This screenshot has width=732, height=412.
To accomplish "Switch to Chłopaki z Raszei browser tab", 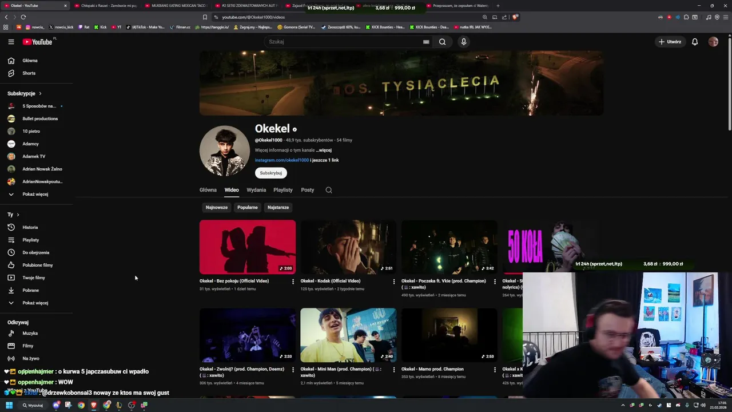I will [x=105, y=6].
